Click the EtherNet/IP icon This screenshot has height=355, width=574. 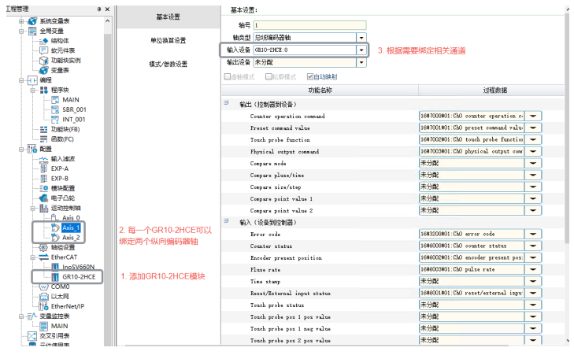click(x=43, y=306)
